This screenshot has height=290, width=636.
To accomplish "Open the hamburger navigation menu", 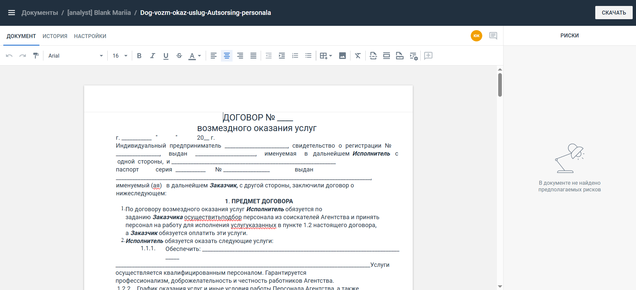I will (x=12, y=13).
